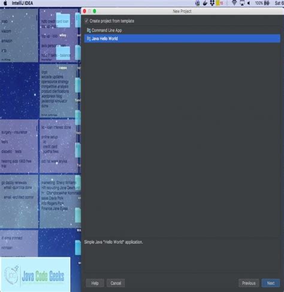Click 'amazon' in the desktop sticky note

pyautogui.click(x=7, y=41)
